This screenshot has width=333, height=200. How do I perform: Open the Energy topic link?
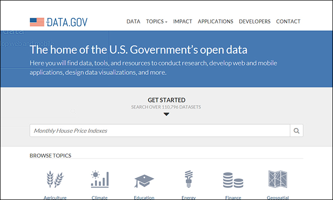tap(189, 197)
